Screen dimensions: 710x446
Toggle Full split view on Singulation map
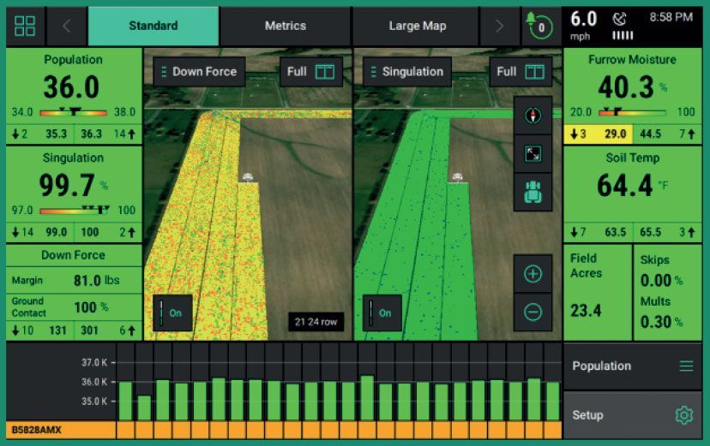point(520,72)
